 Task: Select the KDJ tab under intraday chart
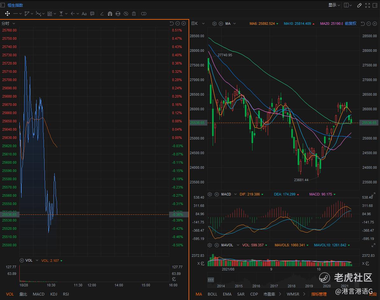pos(54,294)
